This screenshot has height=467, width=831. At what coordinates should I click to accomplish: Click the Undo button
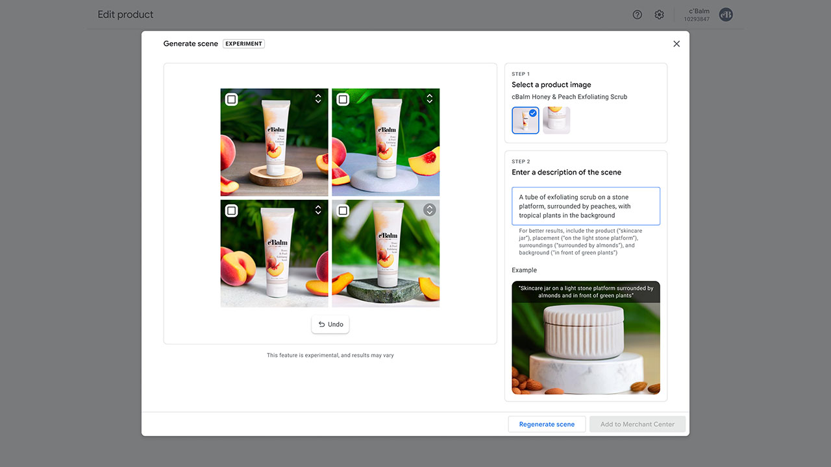[x=330, y=324]
